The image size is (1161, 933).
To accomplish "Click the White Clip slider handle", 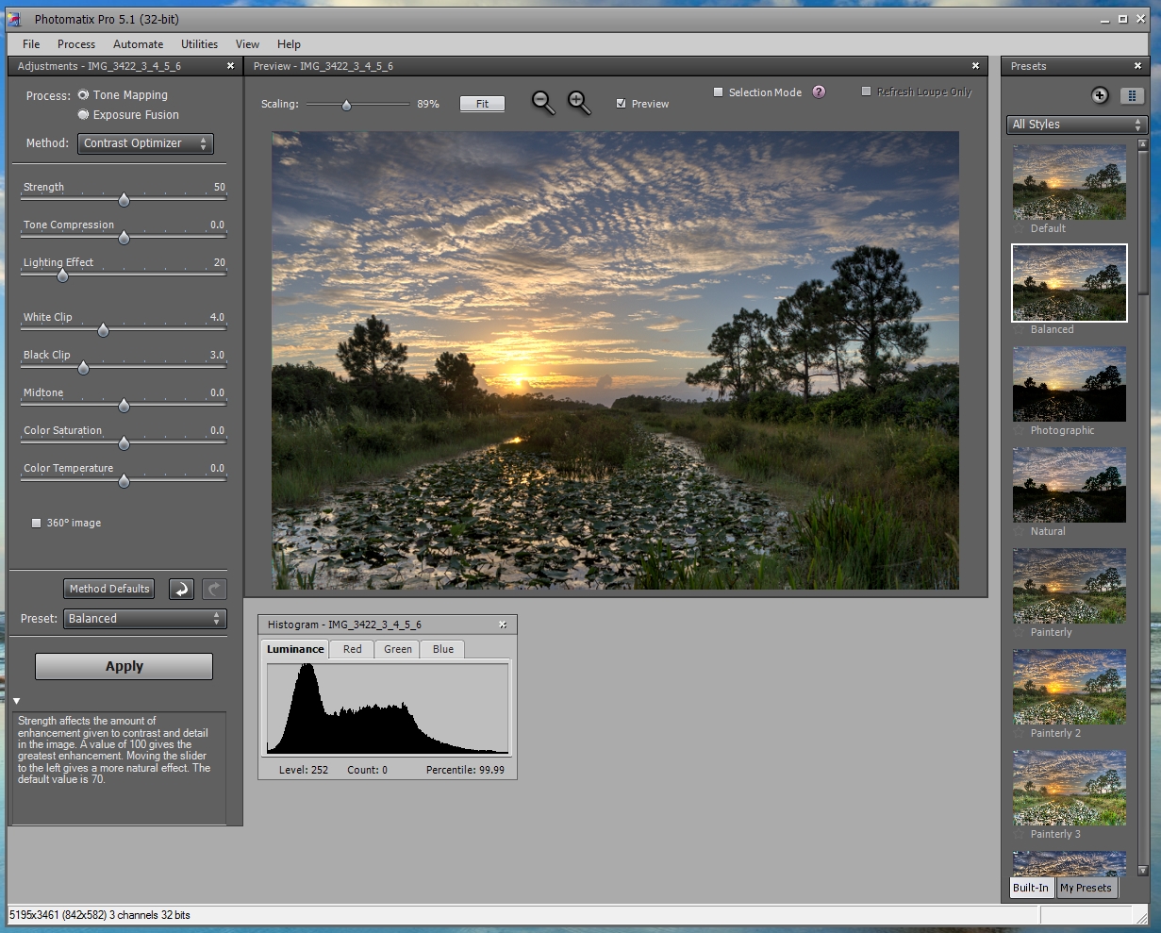I will tap(103, 330).
